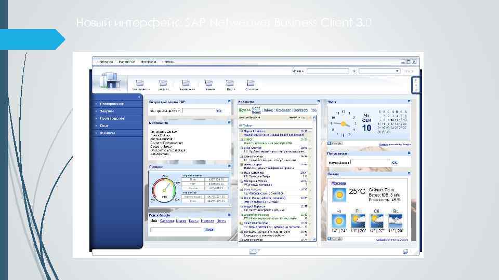The height and width of the screenshot is (280, 499).
Task: Focus the Google search text field
Action: [176, 230]
